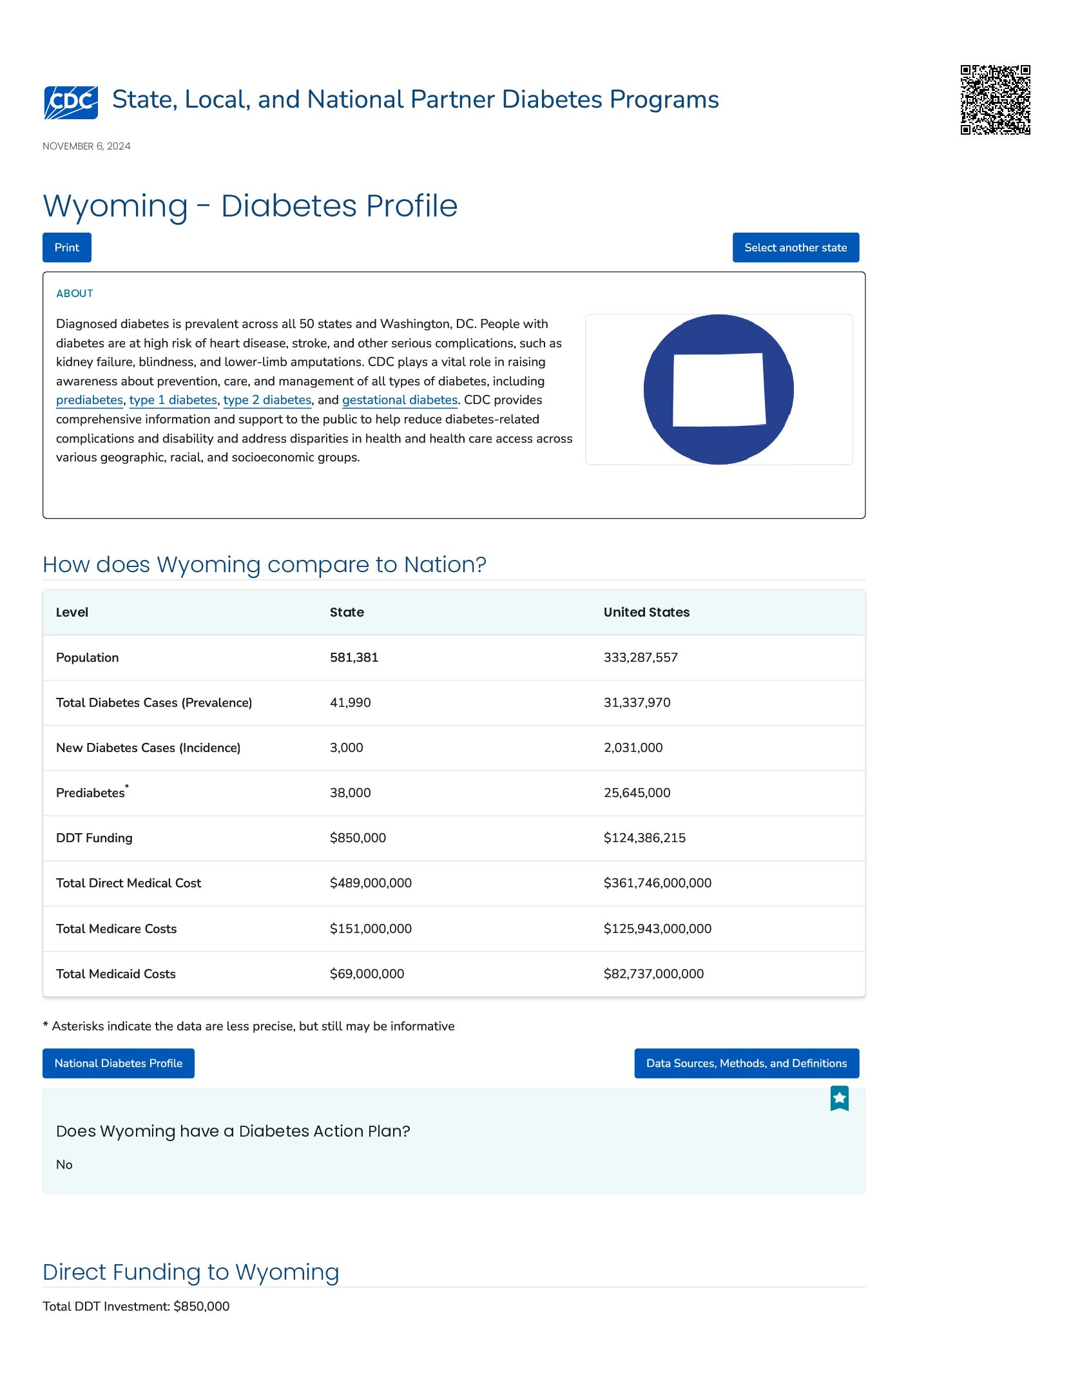Image resolution: width=1071 pixels, height=1386 pixels.
Task: Click the Prediabetes row label
Action: pos(90,793)
